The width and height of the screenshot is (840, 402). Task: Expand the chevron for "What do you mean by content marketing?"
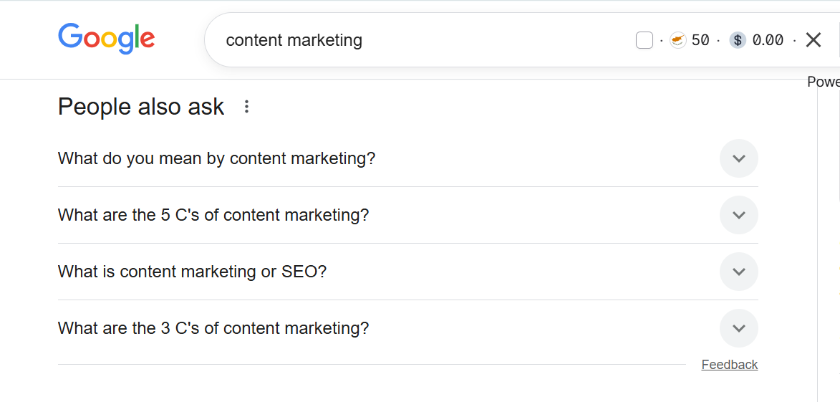point(738,158)
